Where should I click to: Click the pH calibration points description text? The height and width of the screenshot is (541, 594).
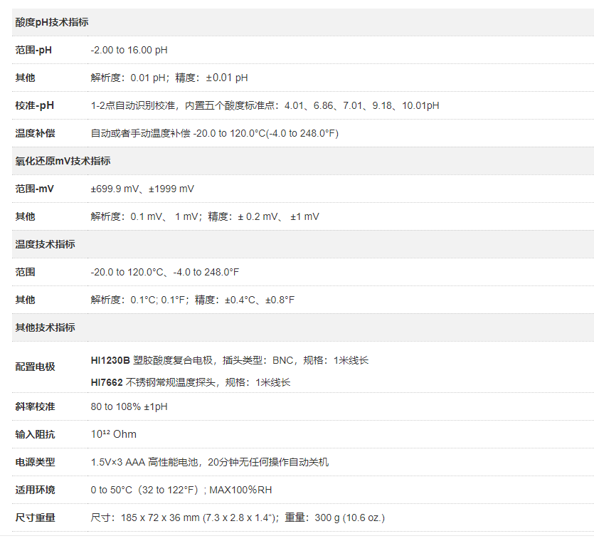click(x=265, y=105)
